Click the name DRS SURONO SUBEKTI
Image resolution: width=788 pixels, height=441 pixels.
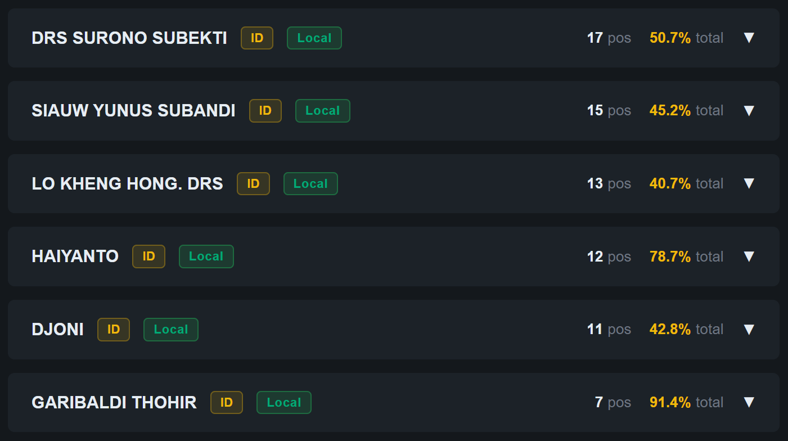pos(129,38)
